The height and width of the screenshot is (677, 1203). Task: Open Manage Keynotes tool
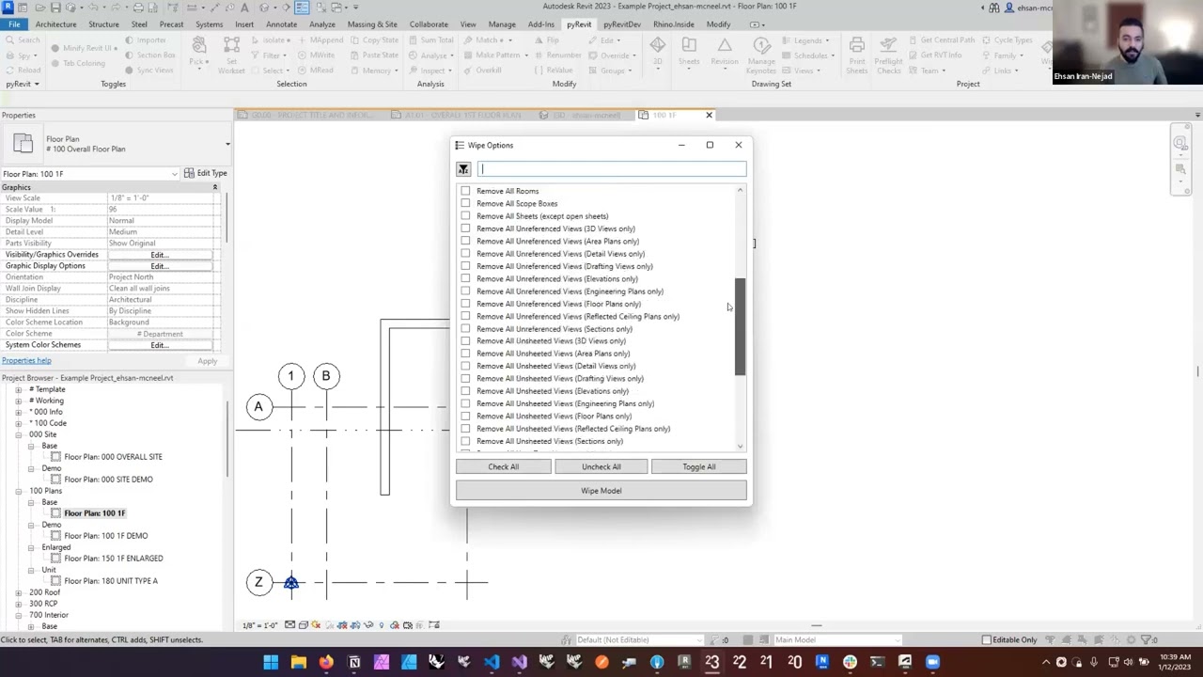[761, 55]
